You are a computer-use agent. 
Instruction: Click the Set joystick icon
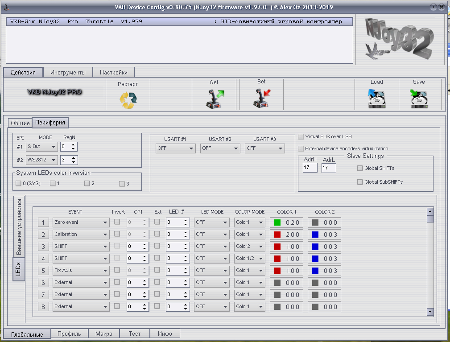pos(261,98)
